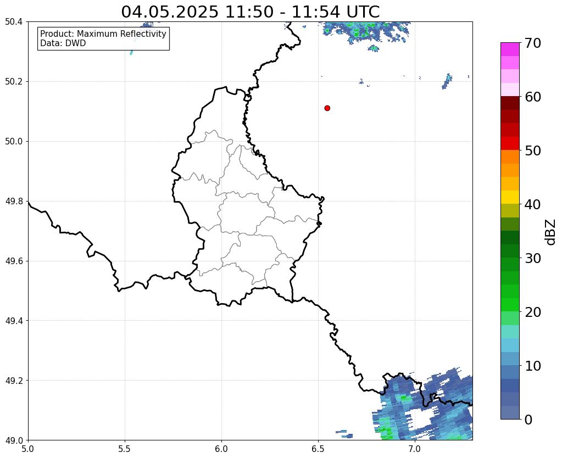Image resolution: width=562 pixels, height=458 pixels.
Task: Click the red station marker dot
Action: [327, 108]
